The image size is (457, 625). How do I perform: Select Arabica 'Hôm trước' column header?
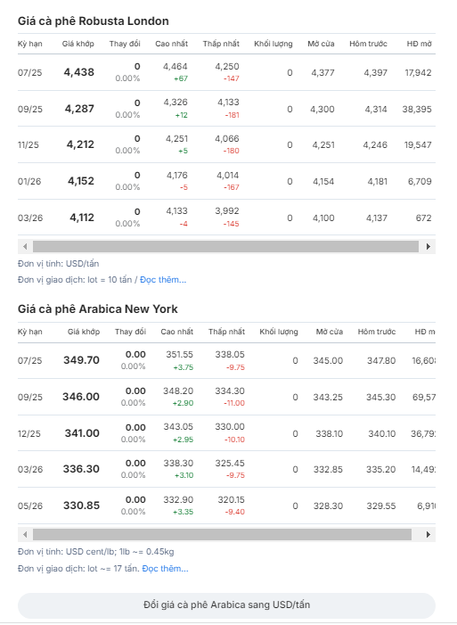click(377, 332)
